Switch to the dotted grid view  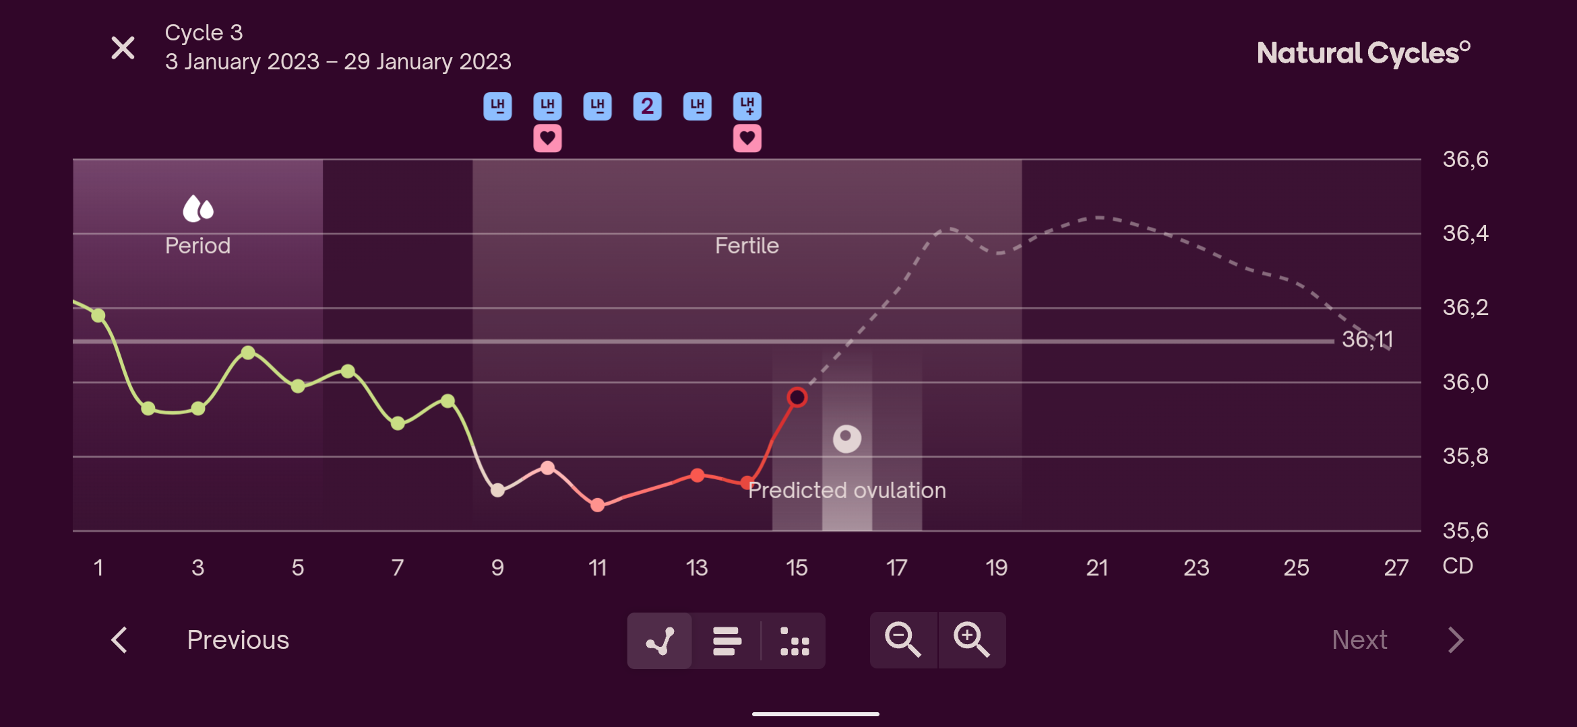pos(794,641)
